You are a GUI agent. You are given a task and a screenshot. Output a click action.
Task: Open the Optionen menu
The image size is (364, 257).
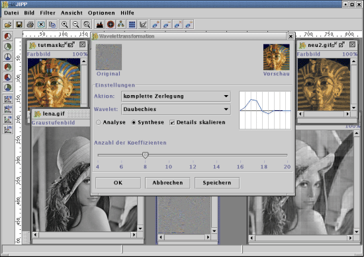tap(101, 13)
